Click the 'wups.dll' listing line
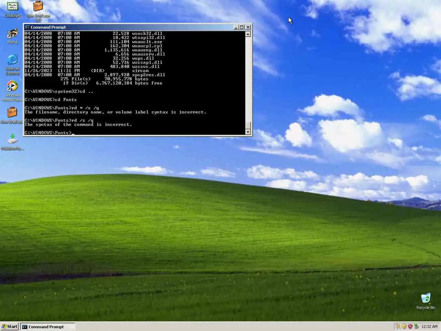Screen dimensions: 441x331 (89, 58)
